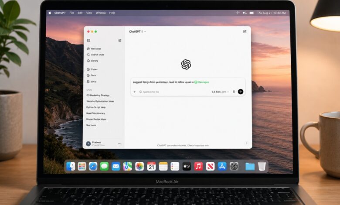
Task: Open the Window menu
Action: click(x=101, y=13)
